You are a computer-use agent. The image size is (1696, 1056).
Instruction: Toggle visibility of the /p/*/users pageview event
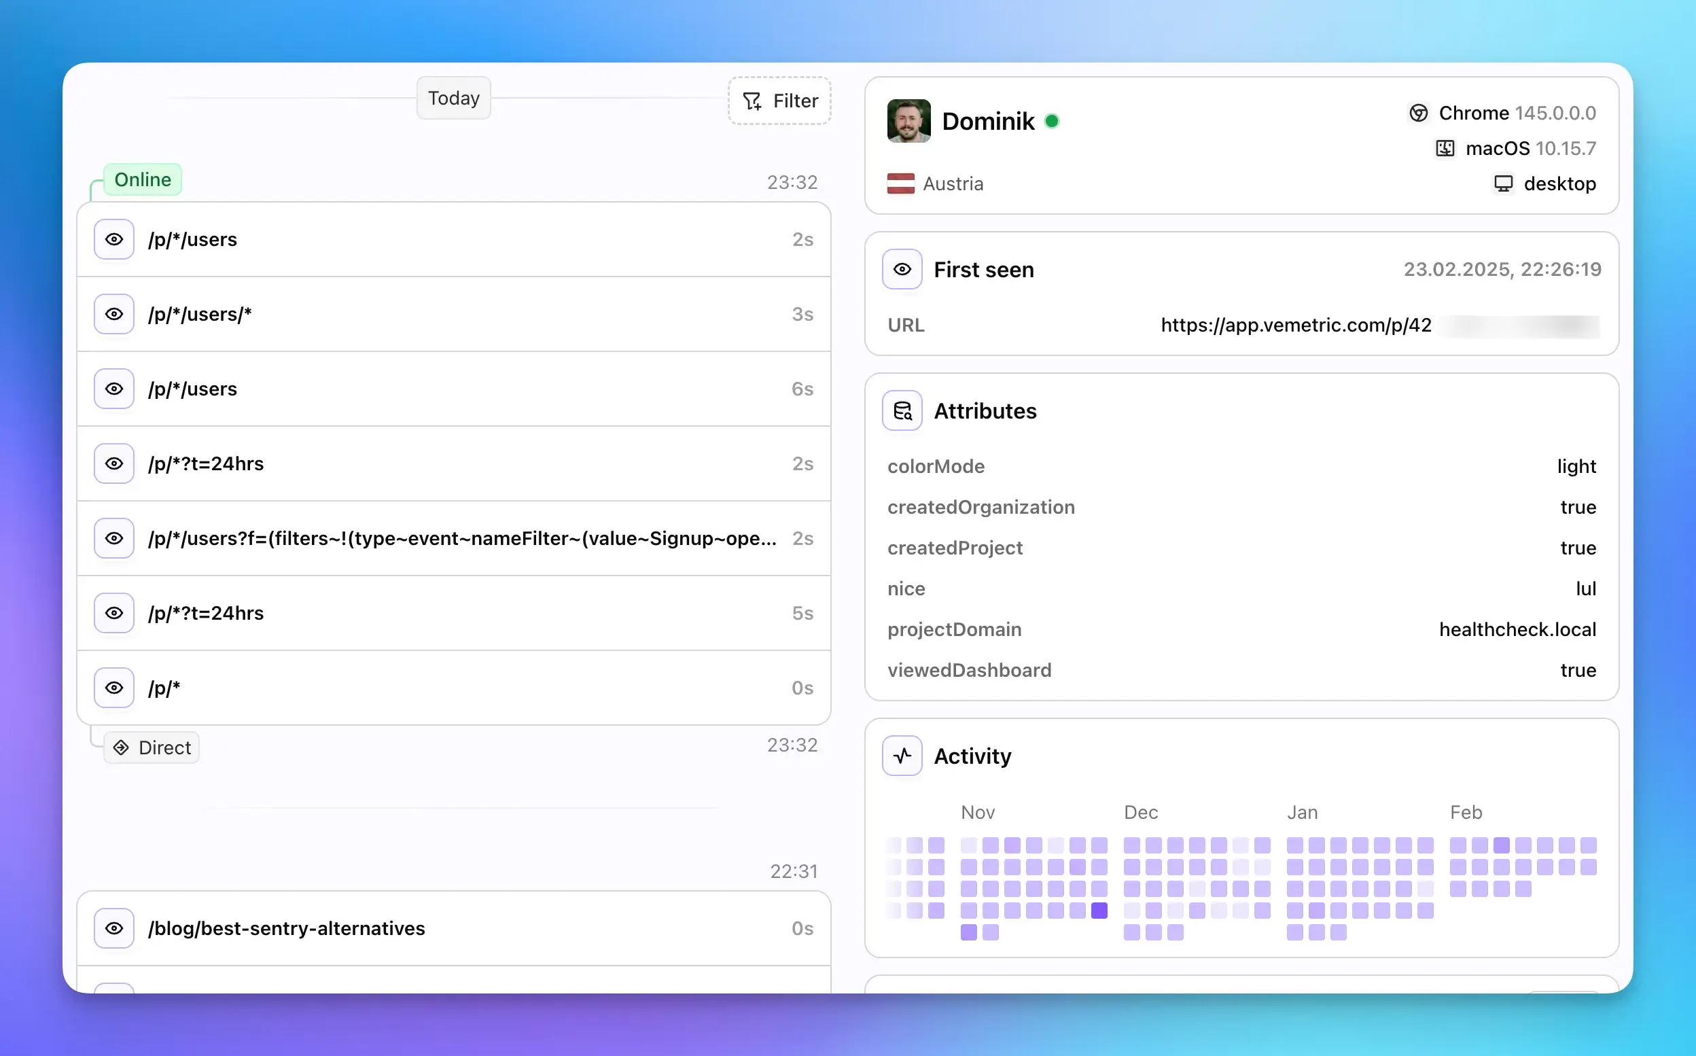(x=113, y=239)
